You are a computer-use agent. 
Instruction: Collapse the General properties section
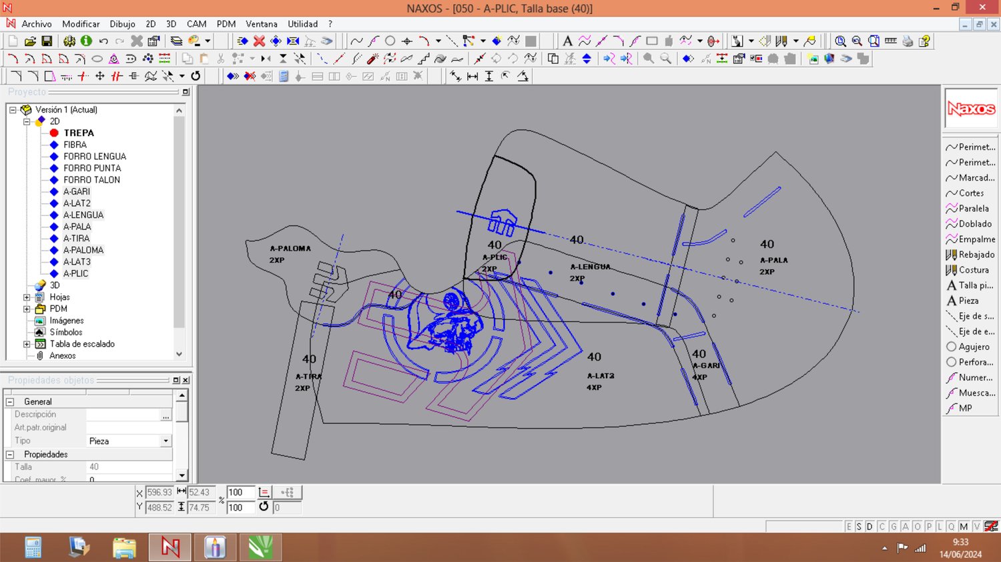(10, 402)
